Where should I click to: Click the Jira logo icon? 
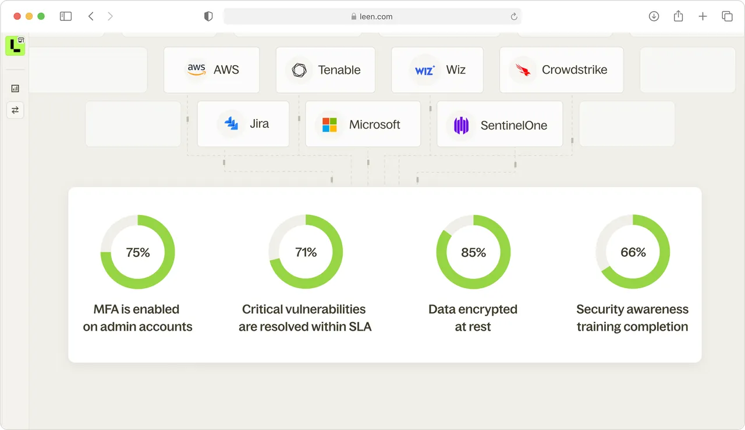click(232, 124)
